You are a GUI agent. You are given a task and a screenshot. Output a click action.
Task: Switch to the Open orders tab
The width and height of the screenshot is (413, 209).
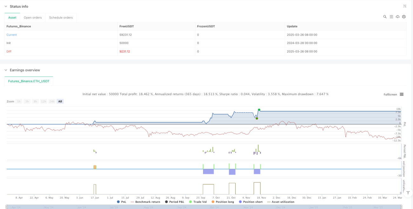coord(33,17)
